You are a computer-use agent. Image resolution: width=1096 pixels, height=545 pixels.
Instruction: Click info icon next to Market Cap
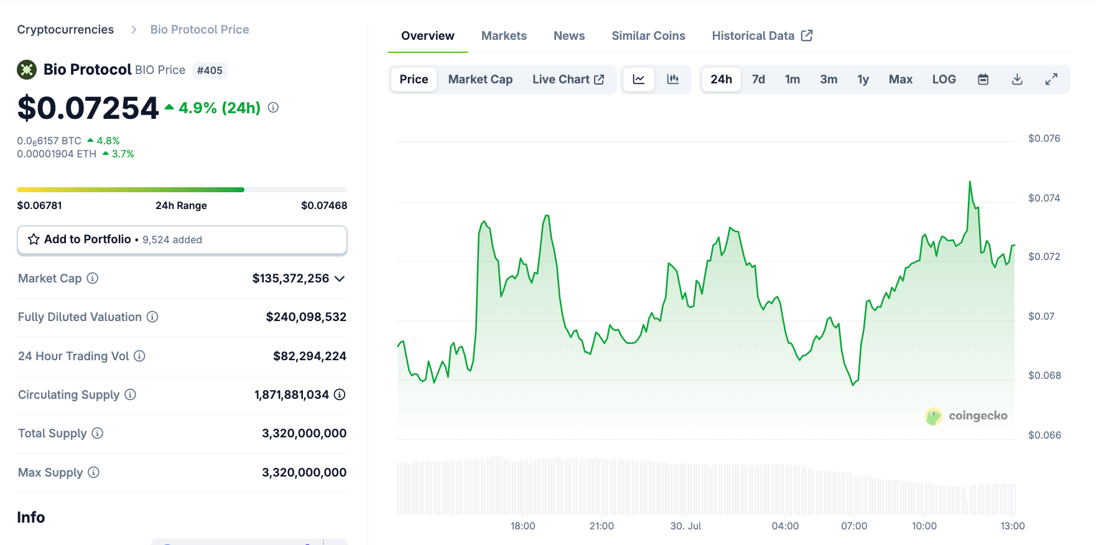click(x=93, y=278)
